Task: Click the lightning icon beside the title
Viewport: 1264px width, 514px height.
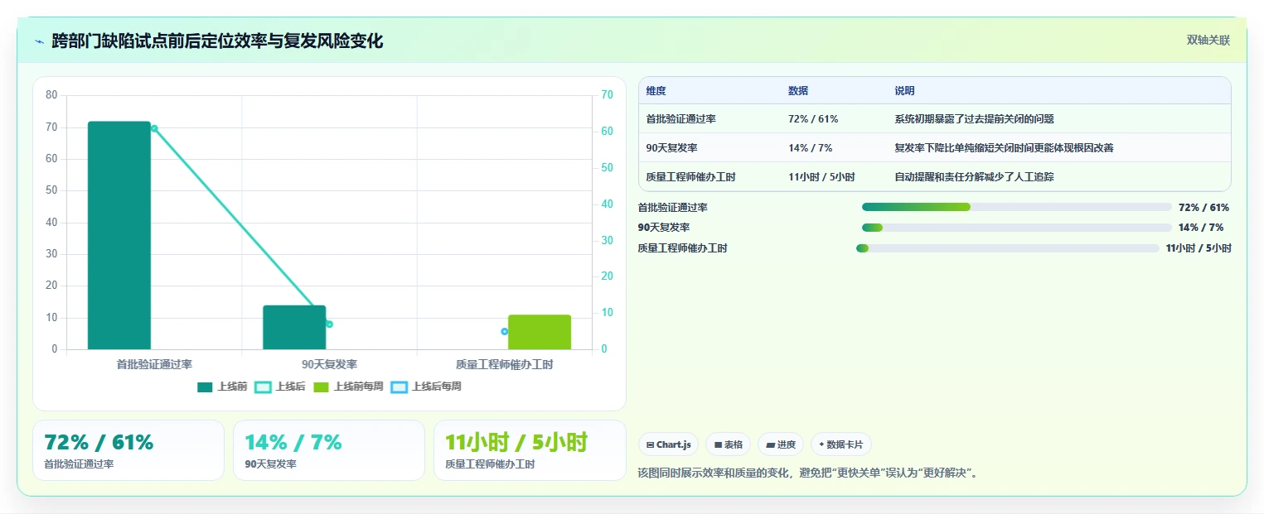Action: (39, 41)
